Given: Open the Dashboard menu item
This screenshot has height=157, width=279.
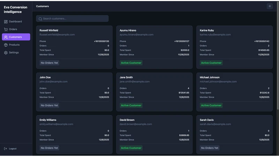Looking at the screenshot, I should 16,22.
